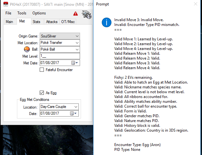The width and height of the screenshot is (202, 155).
Task: Click 'Valid Relearn Move 4: Valid.' line
Action: pyautogui.click(x=137, y=68)
